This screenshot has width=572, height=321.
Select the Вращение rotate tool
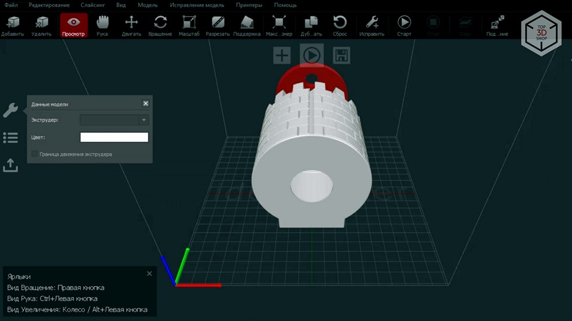(160, 26)
